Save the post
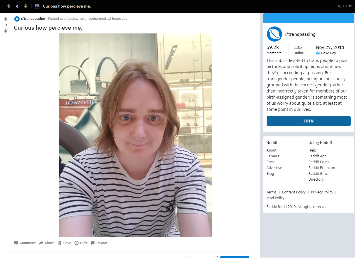 point(64,243)
